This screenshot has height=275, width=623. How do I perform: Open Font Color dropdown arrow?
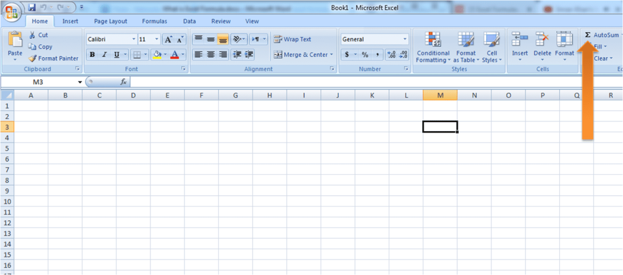pos(183,55)
